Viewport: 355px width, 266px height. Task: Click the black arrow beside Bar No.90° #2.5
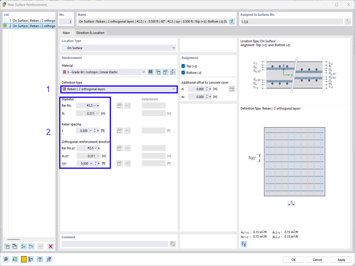pyautogui.click(x=99, y=148)
